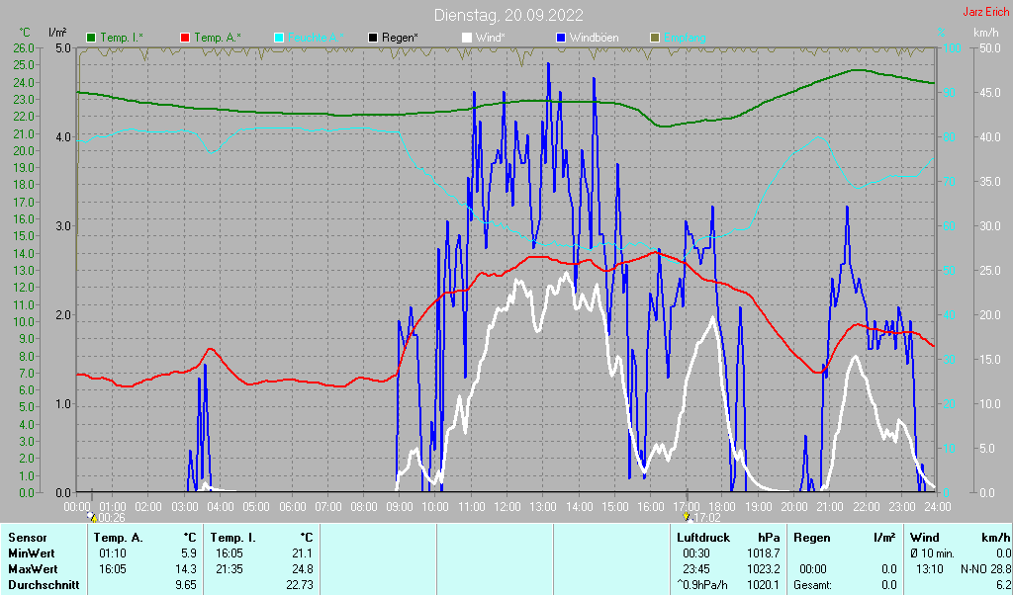Click the black Regen legend swatch
The width and height of the screenshot is (1013, 595).
(x=373, y=39)
